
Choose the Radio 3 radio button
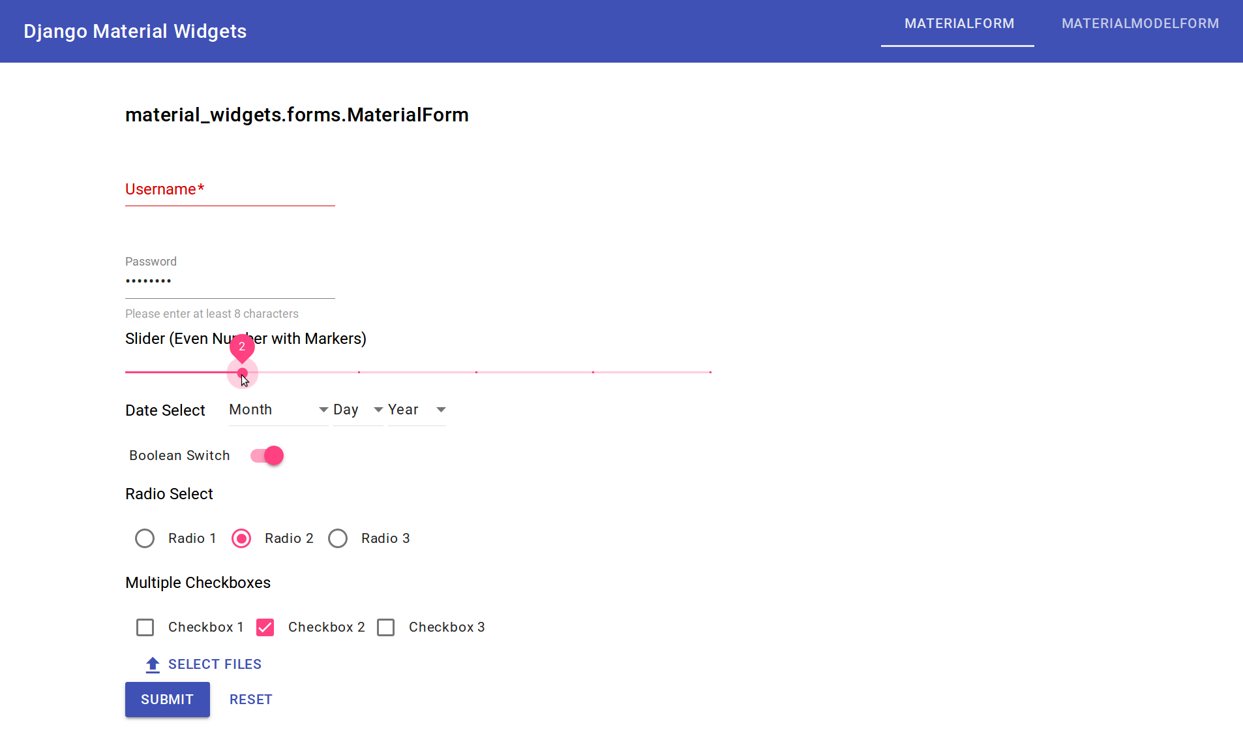tap(338, 538)
